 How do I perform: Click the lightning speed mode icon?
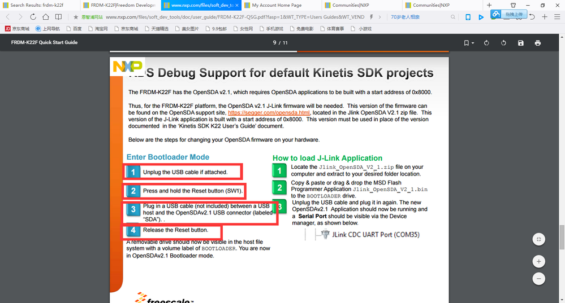[372, 17]
